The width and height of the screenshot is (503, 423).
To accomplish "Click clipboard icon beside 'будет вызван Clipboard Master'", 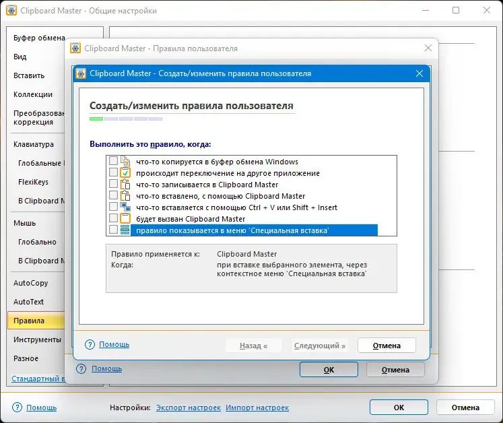I will pyautogui.click(x=125, y=218).
